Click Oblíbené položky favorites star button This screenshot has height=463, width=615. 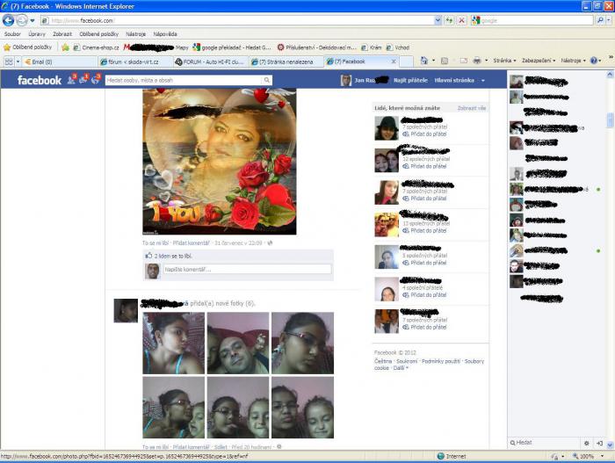(26, 47)
